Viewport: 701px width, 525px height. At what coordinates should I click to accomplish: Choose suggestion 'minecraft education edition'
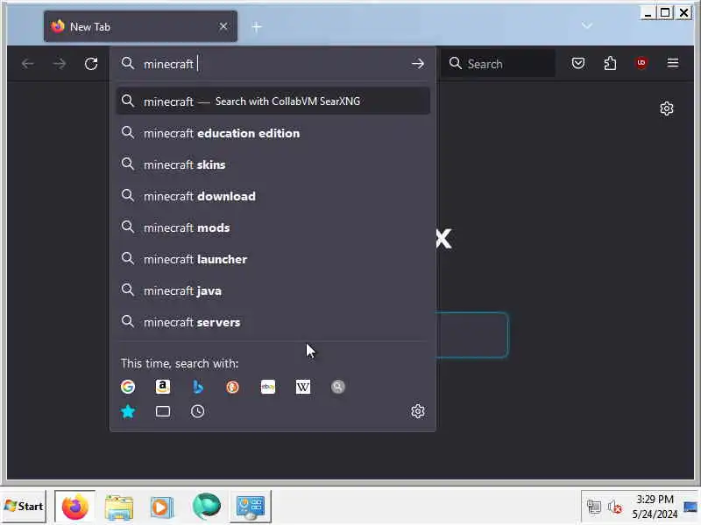[273, 133]
